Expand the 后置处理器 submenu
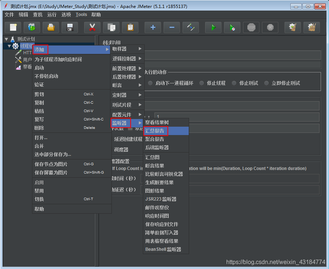Screen dimensions: 329x269 [x=127, y=77]
